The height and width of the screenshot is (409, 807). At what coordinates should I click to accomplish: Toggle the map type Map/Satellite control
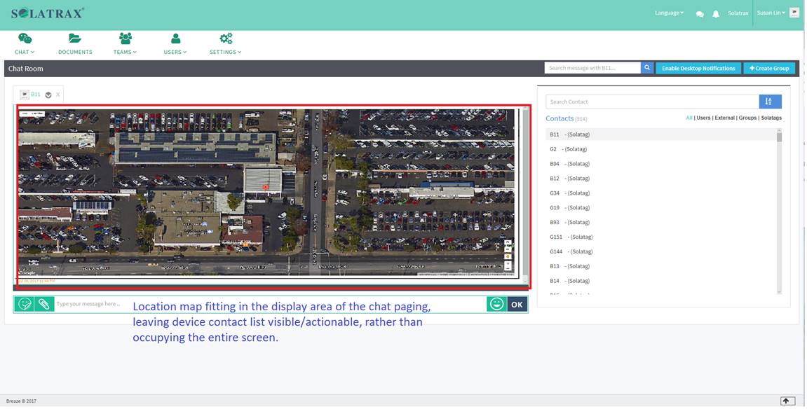coord(32,113)
